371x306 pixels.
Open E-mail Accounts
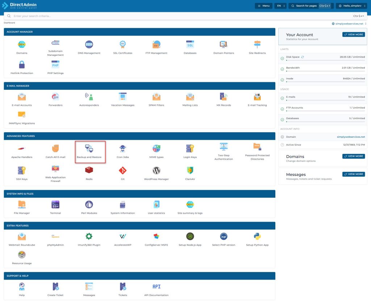click(22, 100)
